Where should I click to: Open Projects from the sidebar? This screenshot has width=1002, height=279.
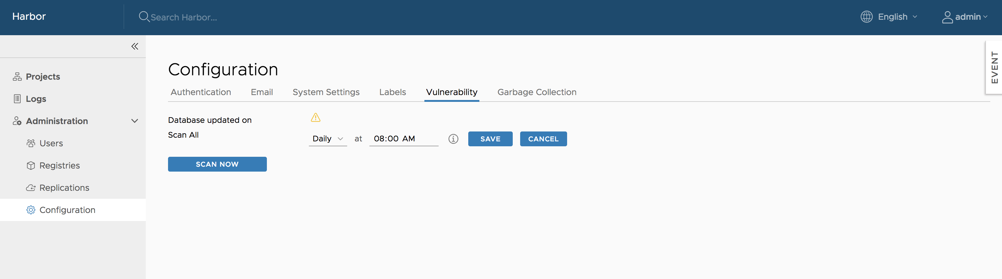click(43, 77)
